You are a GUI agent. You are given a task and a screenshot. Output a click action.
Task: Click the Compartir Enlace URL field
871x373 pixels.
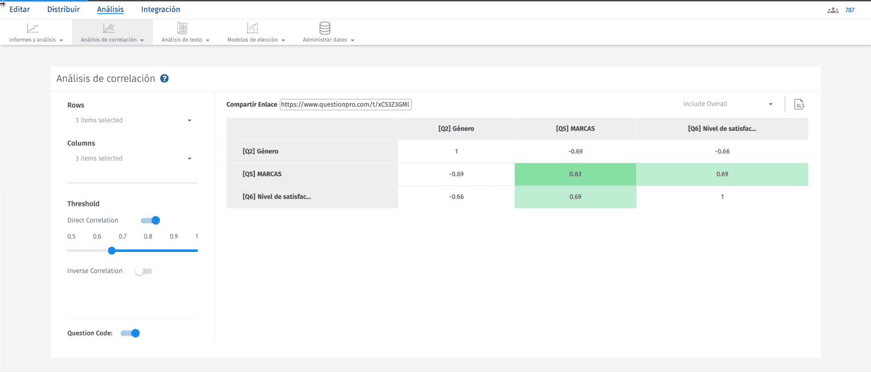pyautogui.click(x=345, y=105)
